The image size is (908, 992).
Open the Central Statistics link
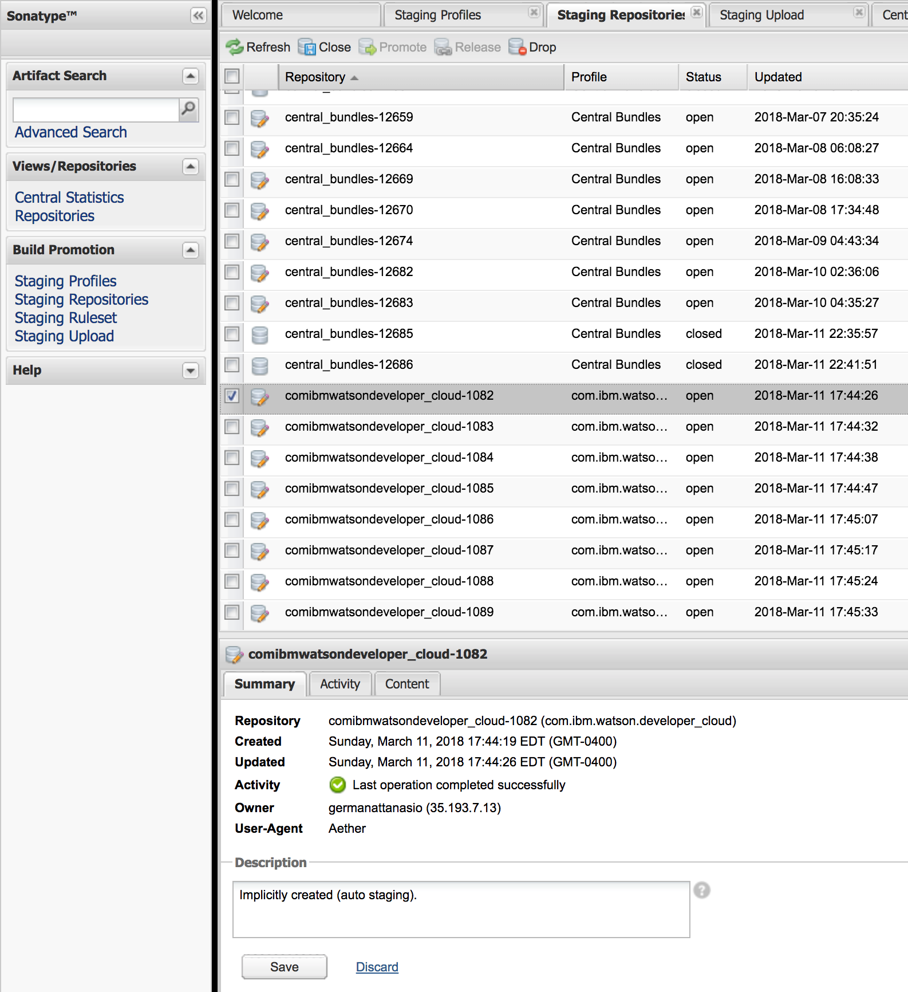pyautogui.click(x=69, y=198)
